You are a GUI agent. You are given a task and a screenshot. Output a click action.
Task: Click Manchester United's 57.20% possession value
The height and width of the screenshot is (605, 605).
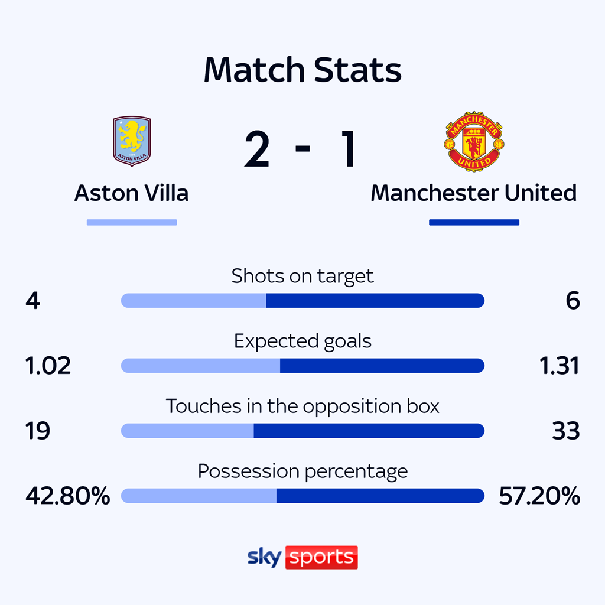[539, 496]
